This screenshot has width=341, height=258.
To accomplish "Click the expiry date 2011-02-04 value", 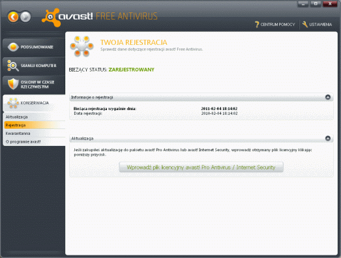I will pos(219,109).
